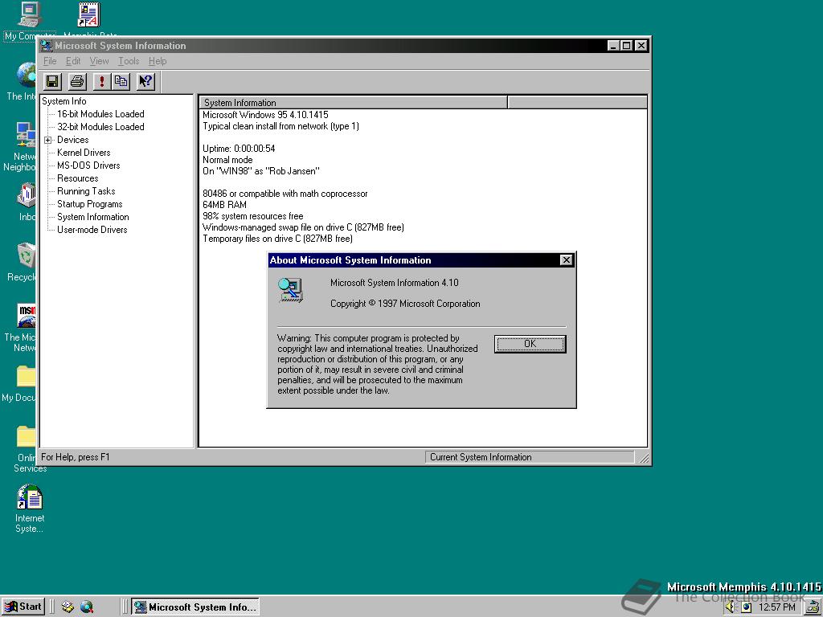Image resolution: width=823 pixels, height=617 pixels.
Task: Select MS-DOS Drivers in tree
Action: [88, 165]
